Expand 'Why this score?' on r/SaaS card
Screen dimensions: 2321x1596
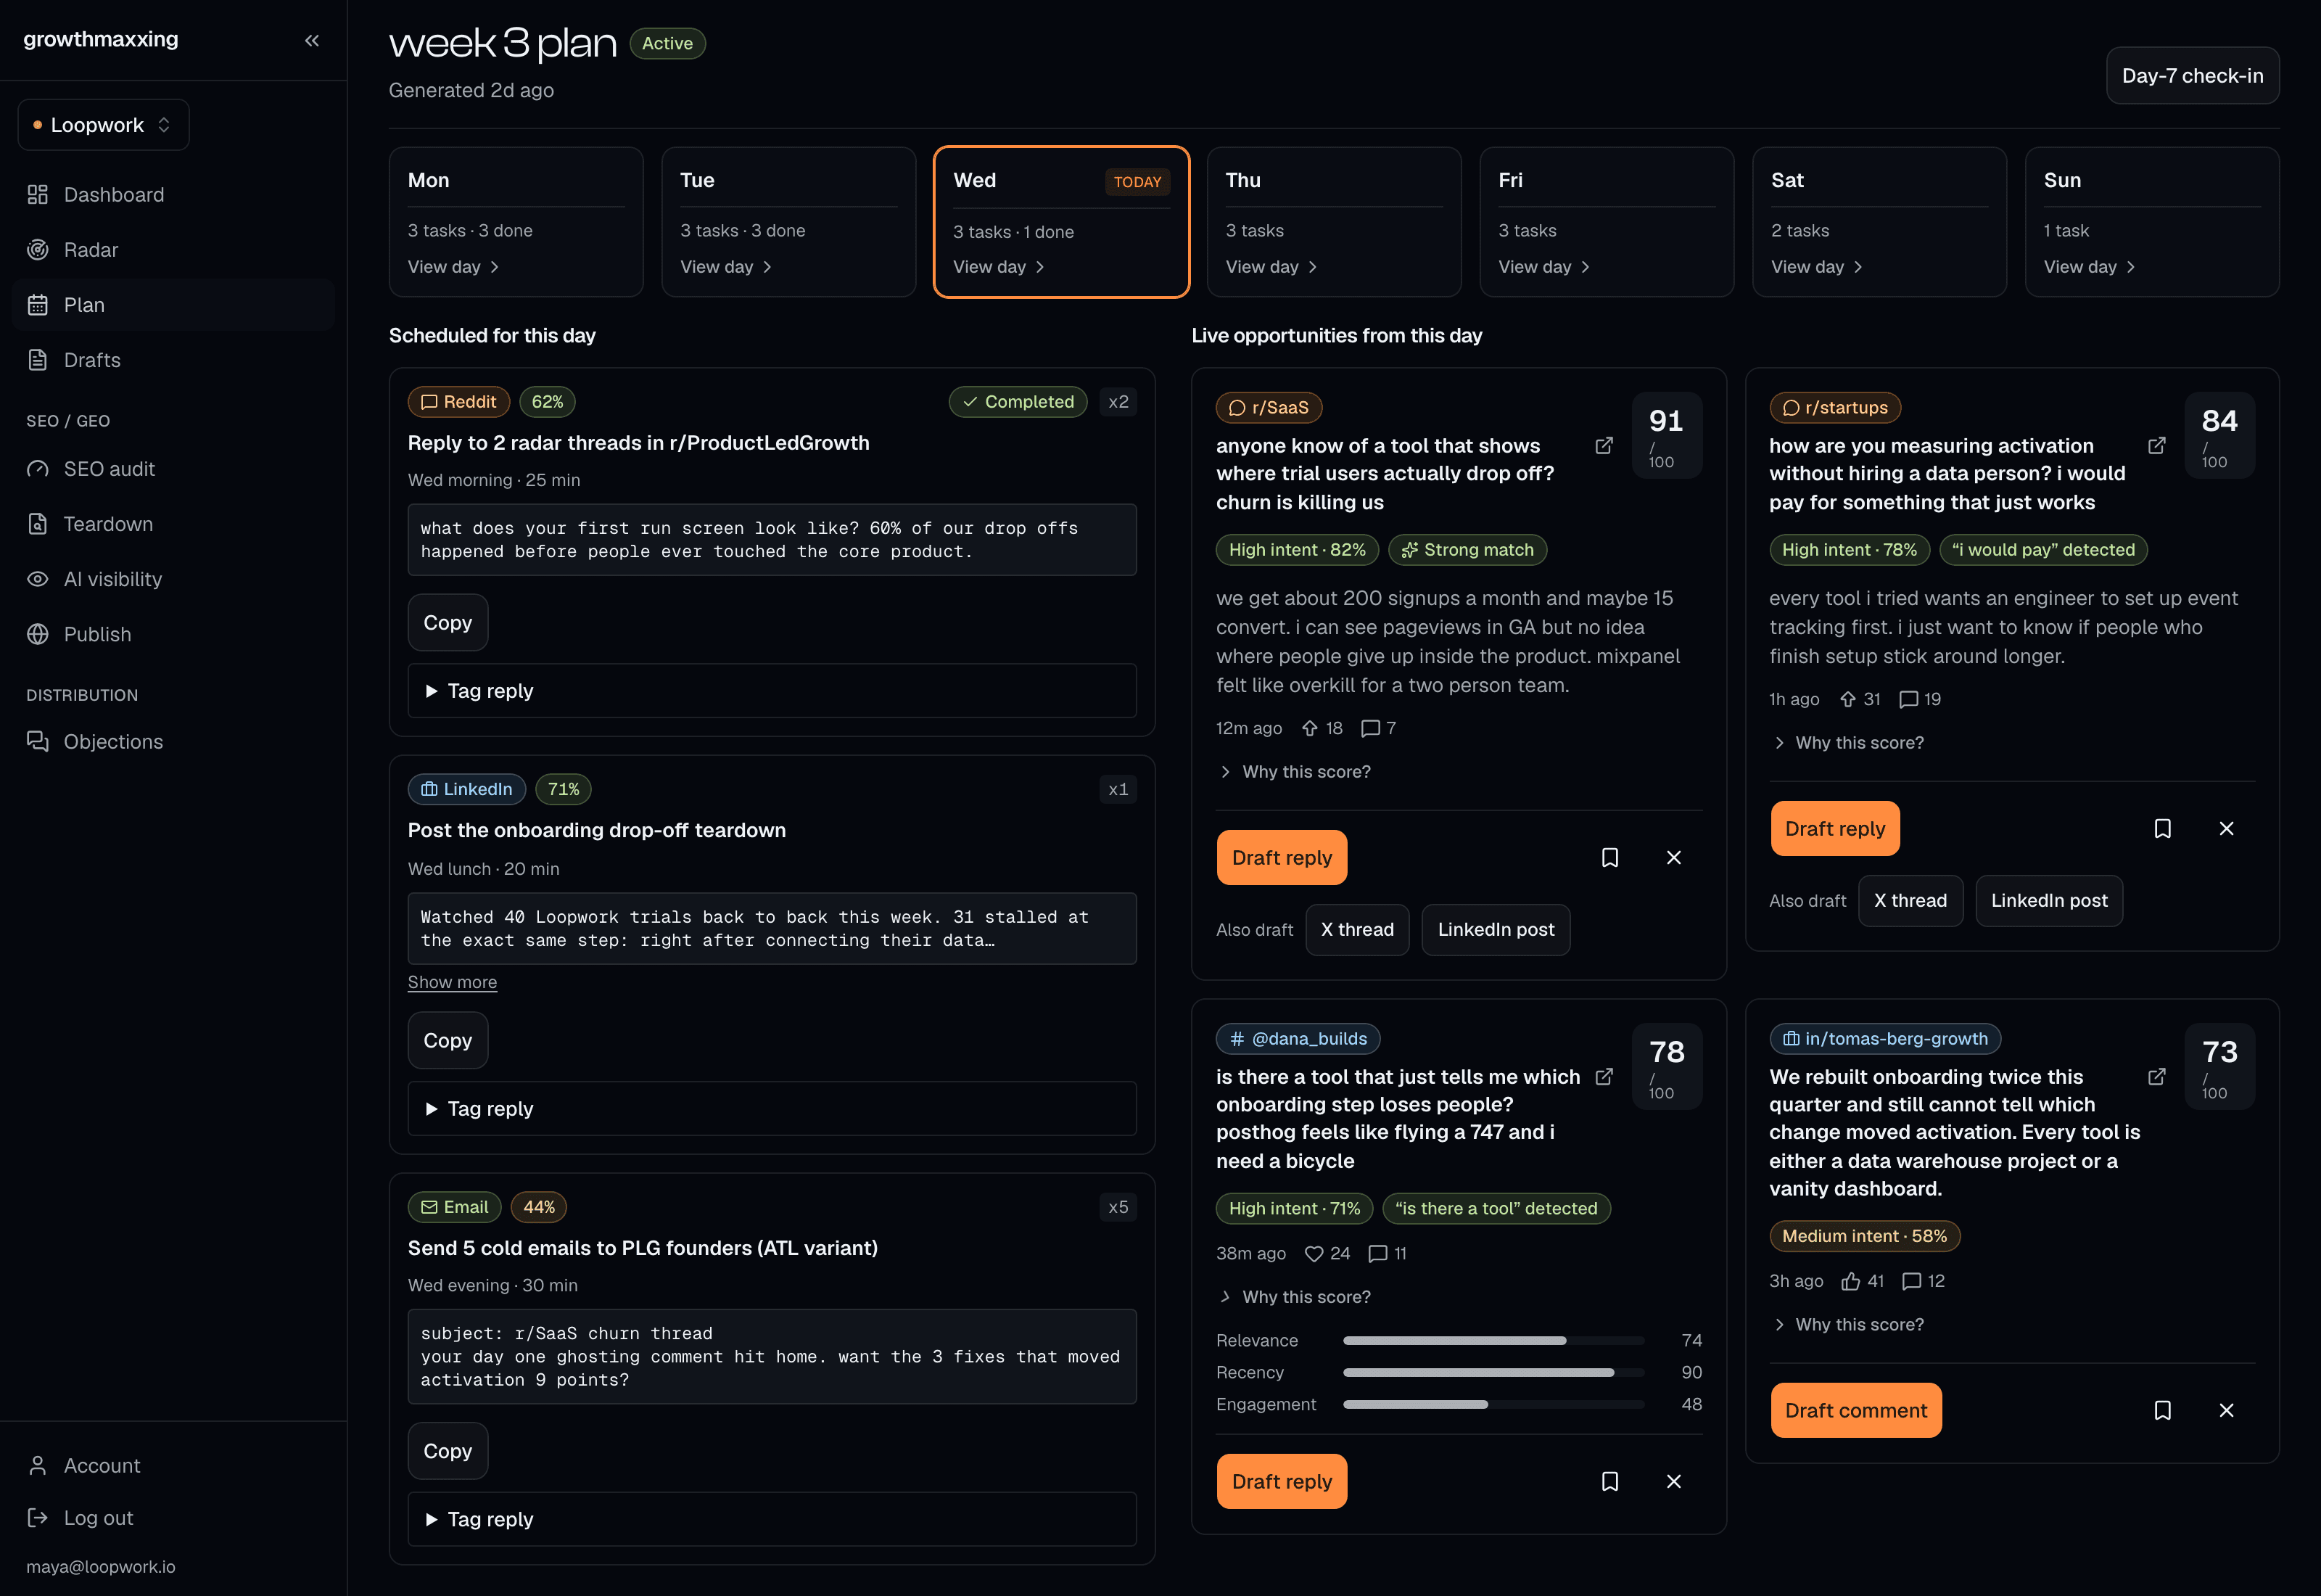pos(1295,771)
